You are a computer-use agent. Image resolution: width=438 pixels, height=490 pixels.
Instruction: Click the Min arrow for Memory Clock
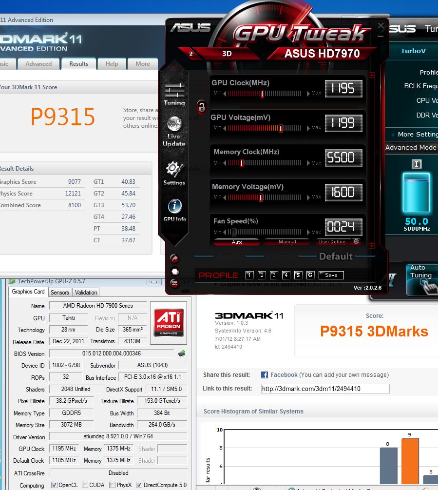(x=225, y=163)
